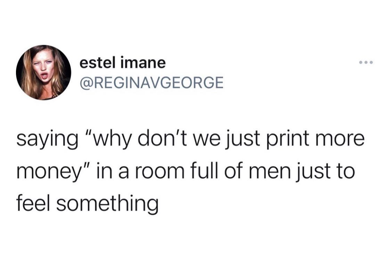Click the middle dot of the ellipsis menu
Image resolution: width=391 pixels, height=271 pixels.
point(366,62)
